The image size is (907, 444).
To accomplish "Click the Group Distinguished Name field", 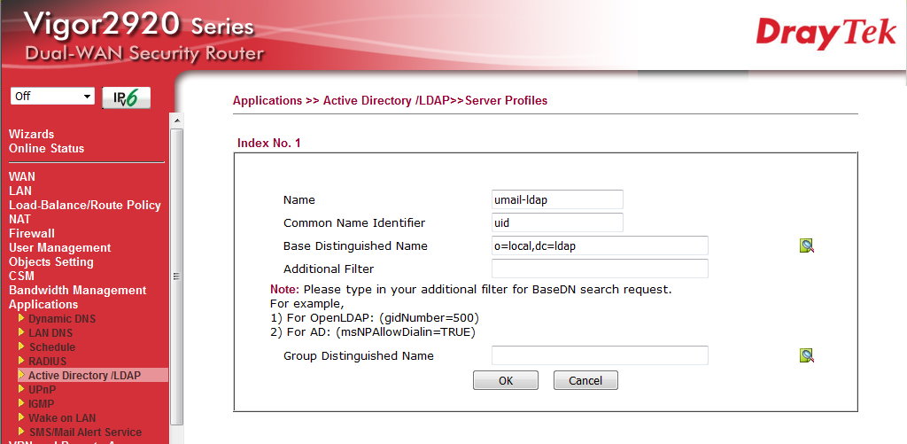I will click(x=600, y=355).
